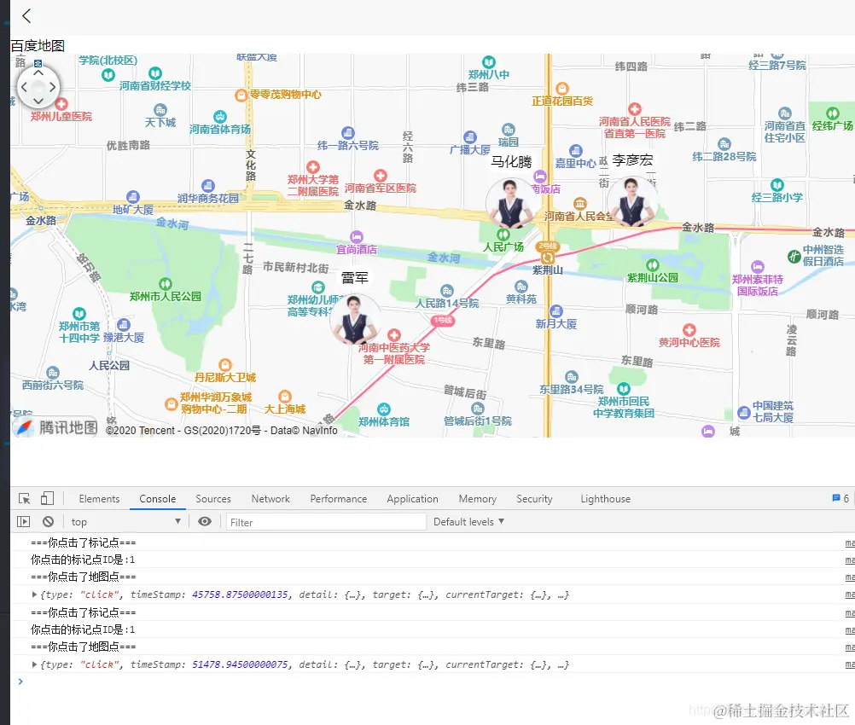Show console sidebar icon
Screen dimensions: 855x725
(23, 522)
